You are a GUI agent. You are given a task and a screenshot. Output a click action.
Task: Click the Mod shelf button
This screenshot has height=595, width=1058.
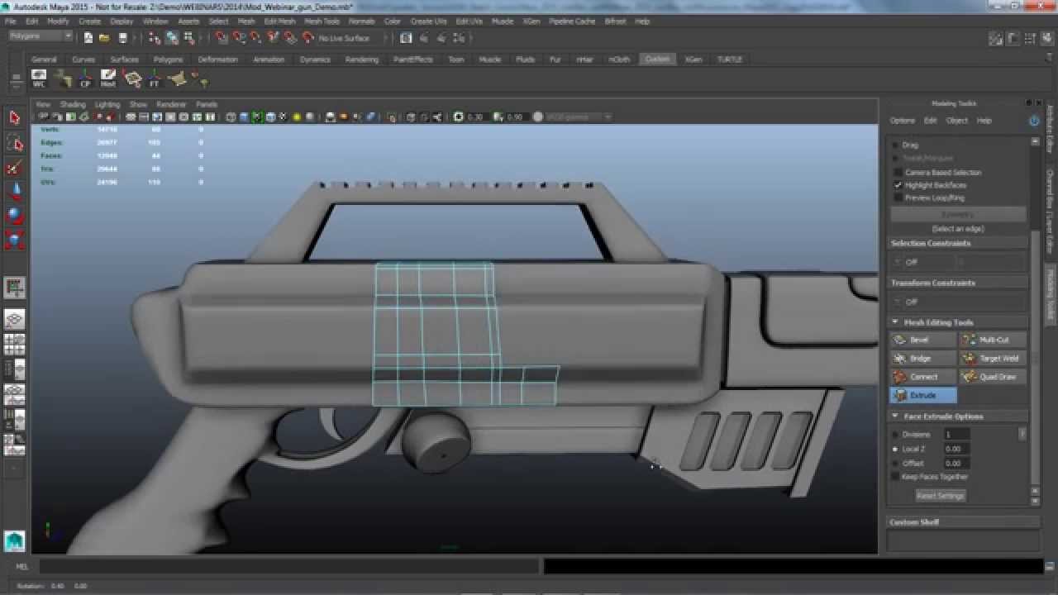click(108, 79)
